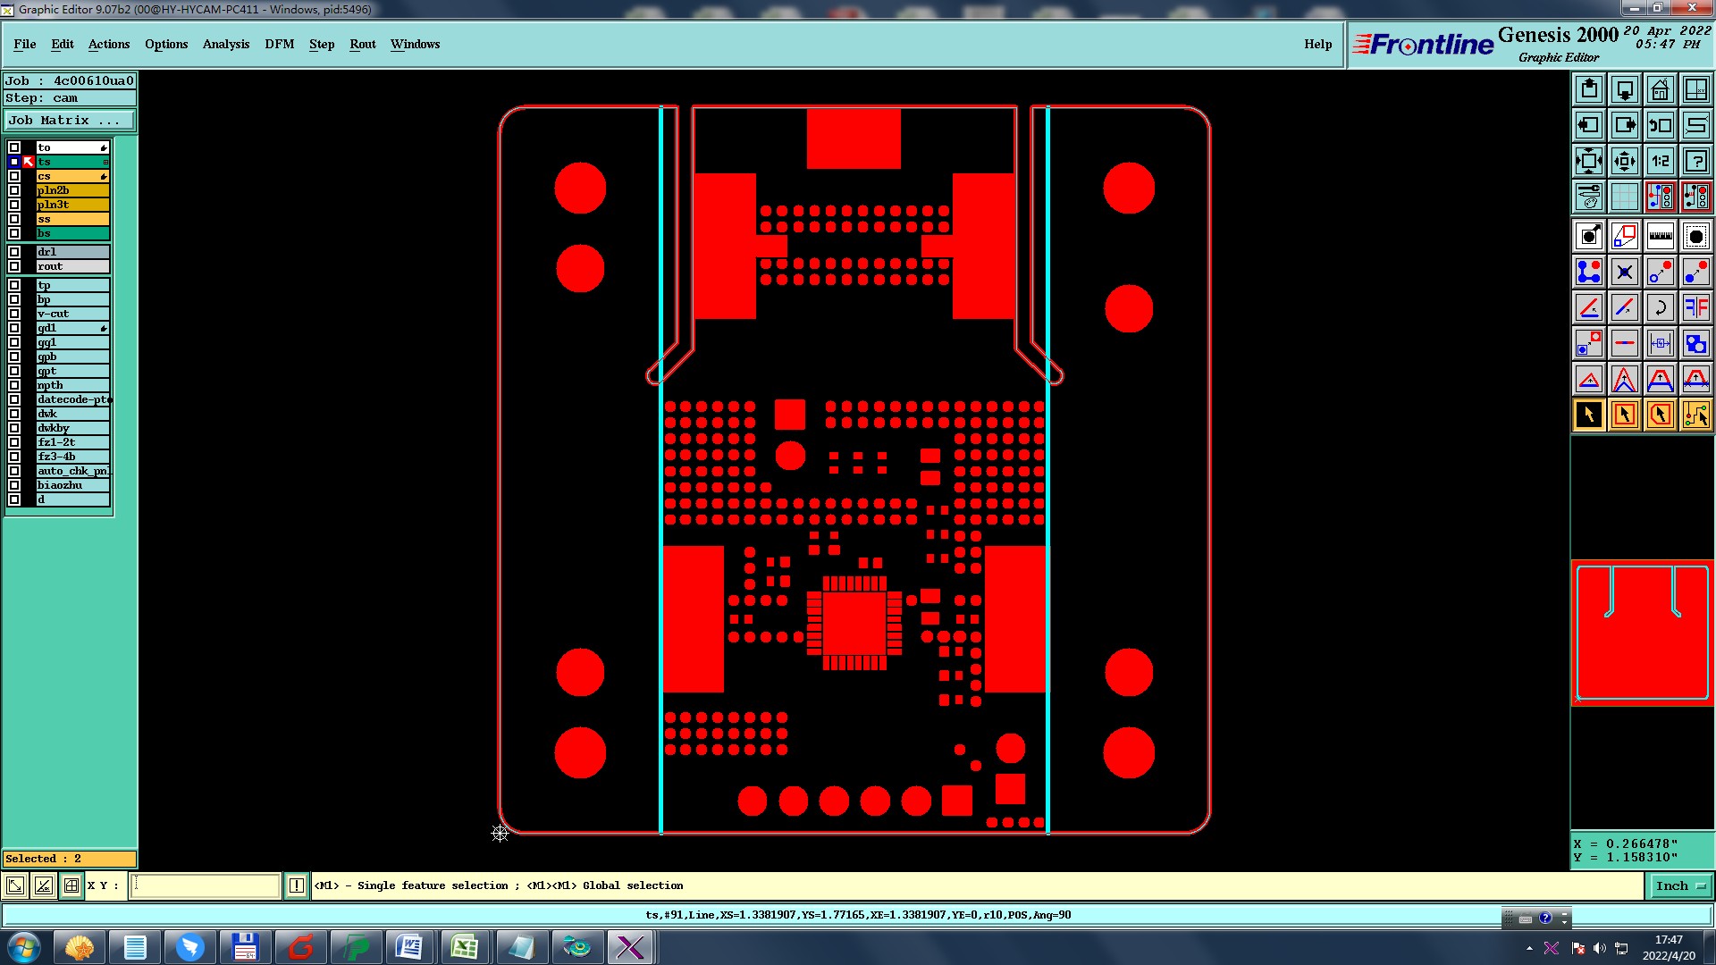1716x965 pixels.
Task: Select the net selection pointer tool
Action: [x=1695, y=415]
